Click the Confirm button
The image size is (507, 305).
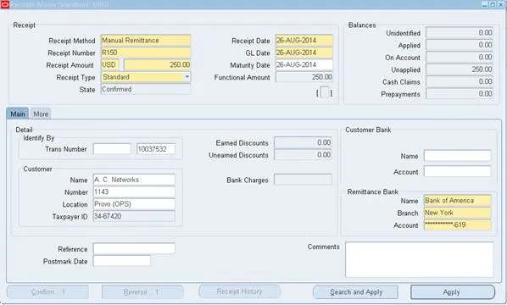click(x=47, y=292)
